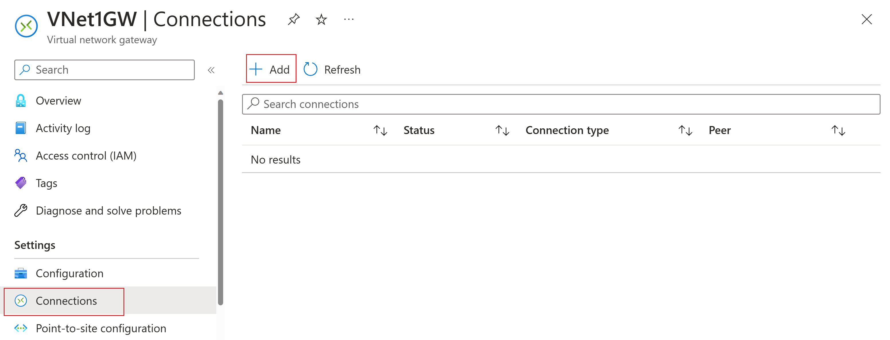Refresh the connections list
This screenshot has height=340, width=890.
point(332,69)
